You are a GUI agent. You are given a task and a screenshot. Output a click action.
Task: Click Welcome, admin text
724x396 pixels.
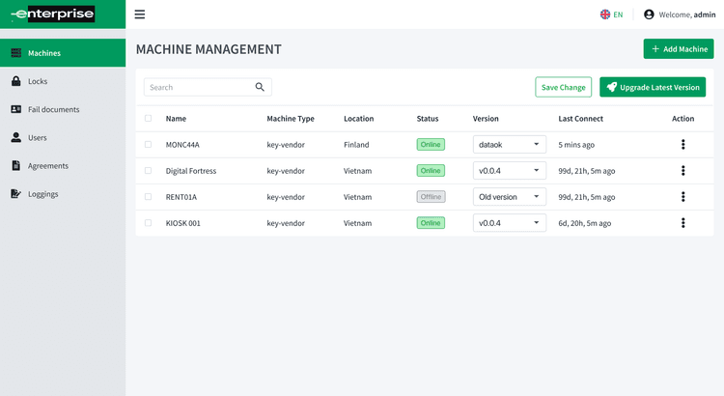(687, 14)
